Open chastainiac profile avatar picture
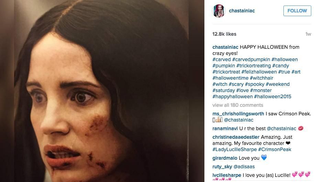 pyautogui.click(x=219, y=11)
